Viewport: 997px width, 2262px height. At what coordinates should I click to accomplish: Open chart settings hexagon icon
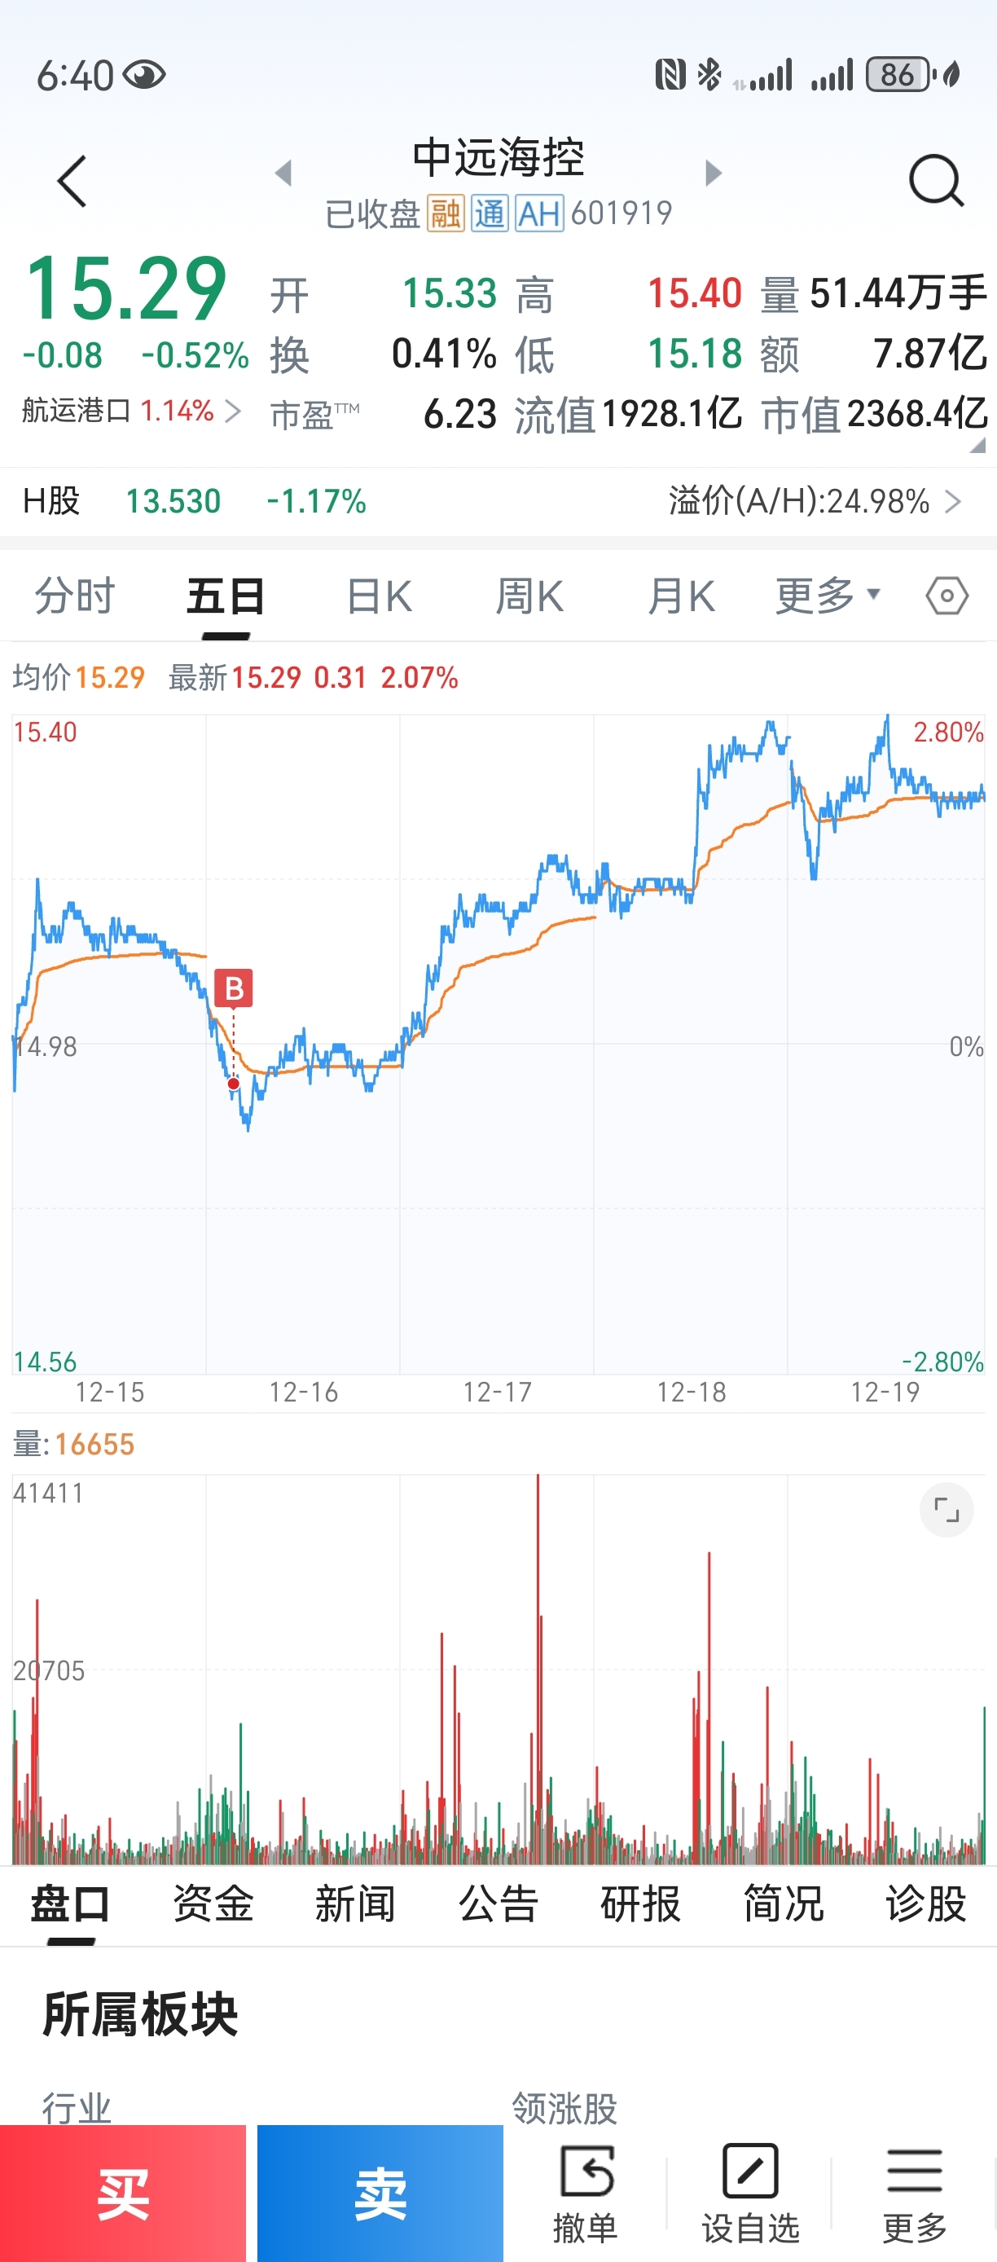pyautogui.click(x=946, y=596)
